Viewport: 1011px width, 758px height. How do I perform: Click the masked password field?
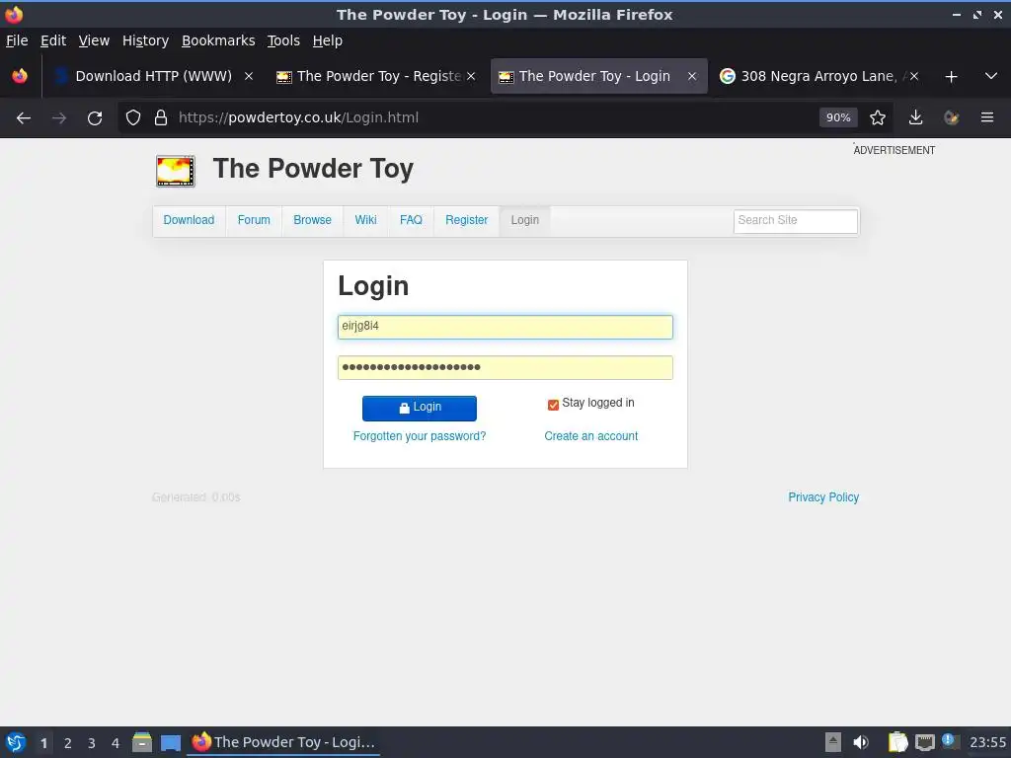[505, 367]
